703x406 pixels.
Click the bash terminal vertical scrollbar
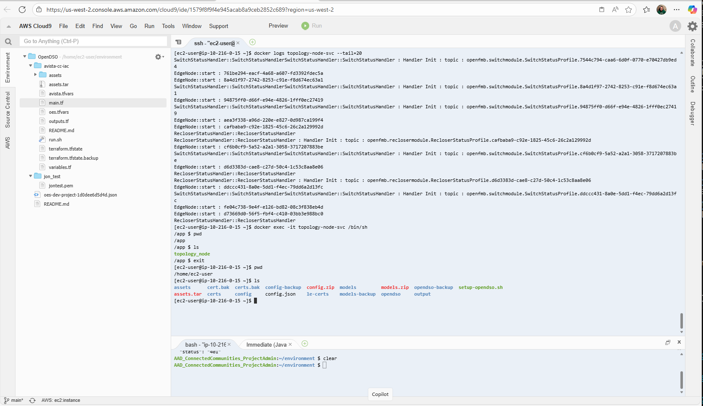pos(681,380)
